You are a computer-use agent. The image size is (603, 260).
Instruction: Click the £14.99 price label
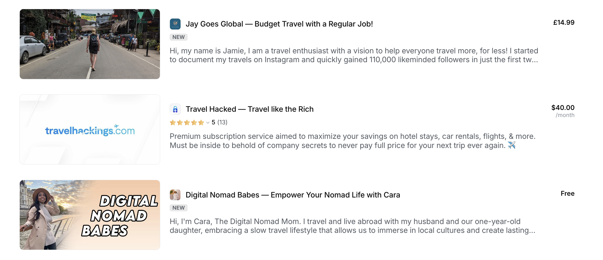pos(564,22)
